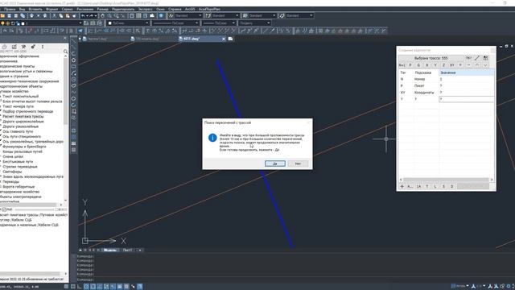Select Стрелки переводные in the tree
The height and width of the screenshot is (290, 515).
[x=20, y=167]
